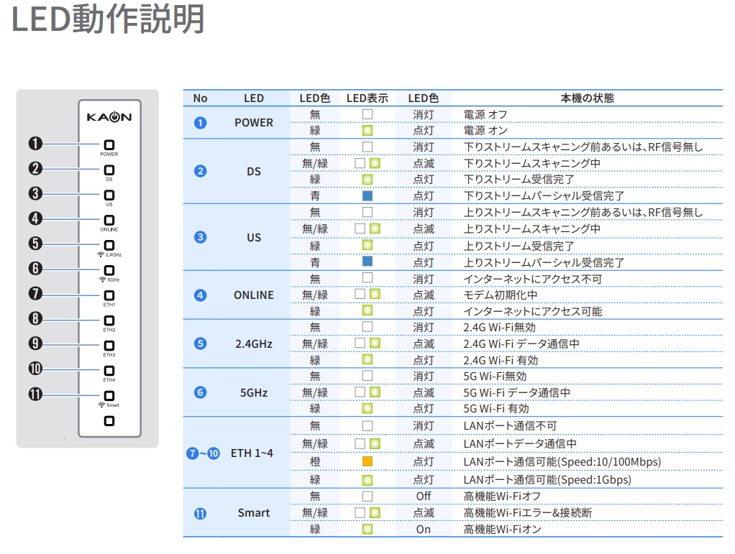Click the green LED box in the 電源 オン row
The height and width of the screenshot is (554, 735).
367,131
